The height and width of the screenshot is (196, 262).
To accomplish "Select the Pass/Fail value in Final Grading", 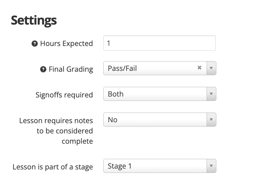I will coord(122,68).
